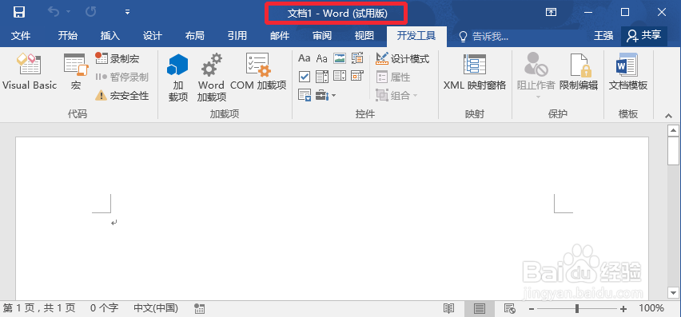Insert Repeating Section content control
This screenshot has height=317, width=681.
[x=305, y=95]
